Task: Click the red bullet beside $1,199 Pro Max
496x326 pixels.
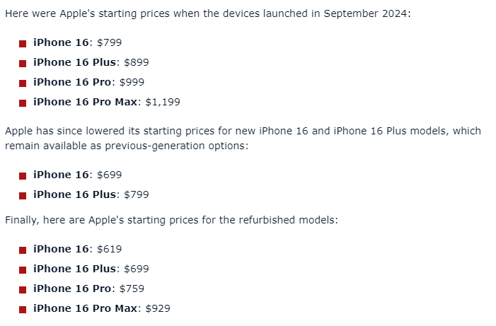Action: 23,103
